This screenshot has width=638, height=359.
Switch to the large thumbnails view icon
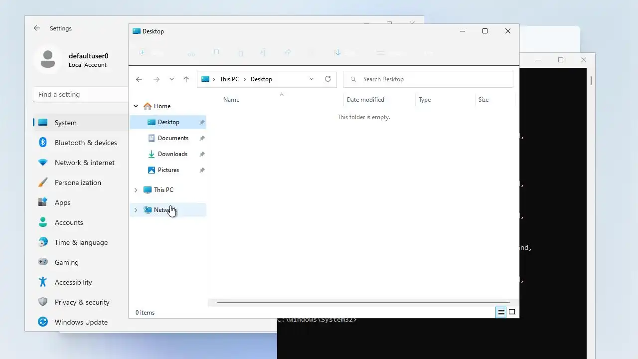(512, 313)
